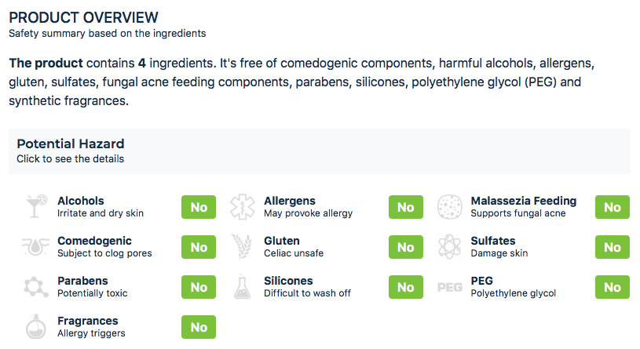Click the No badge for Gluten

click(405, 247)
